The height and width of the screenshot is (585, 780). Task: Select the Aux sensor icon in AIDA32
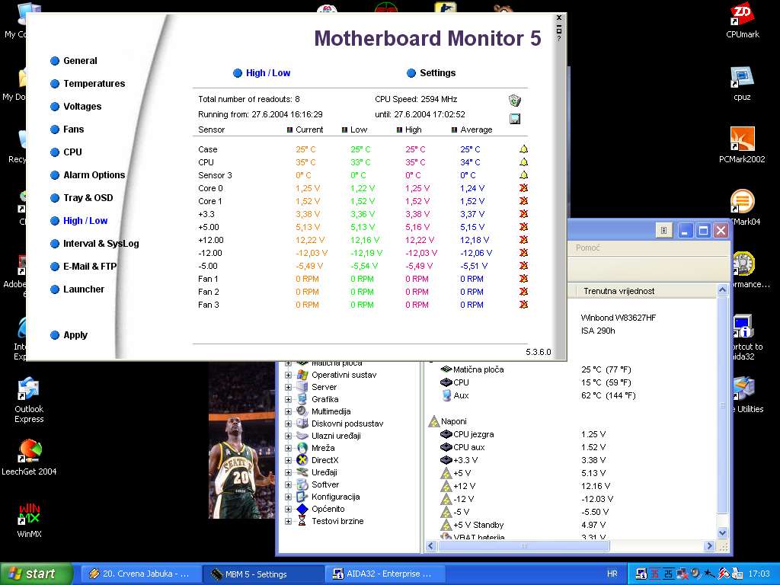[446, 395]
